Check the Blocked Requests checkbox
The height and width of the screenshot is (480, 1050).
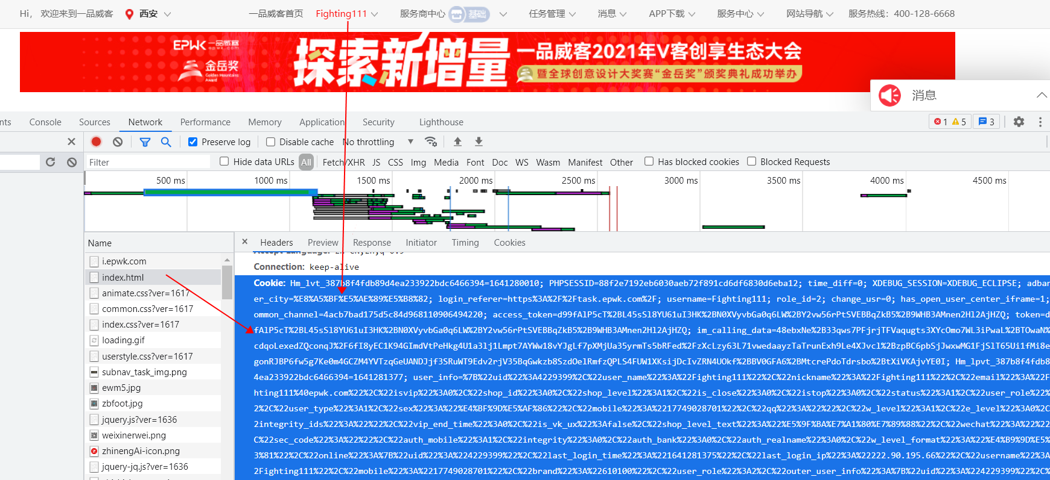click(x=751, y=161)
